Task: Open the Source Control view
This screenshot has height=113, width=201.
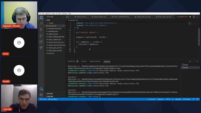Action: (41, 29)
